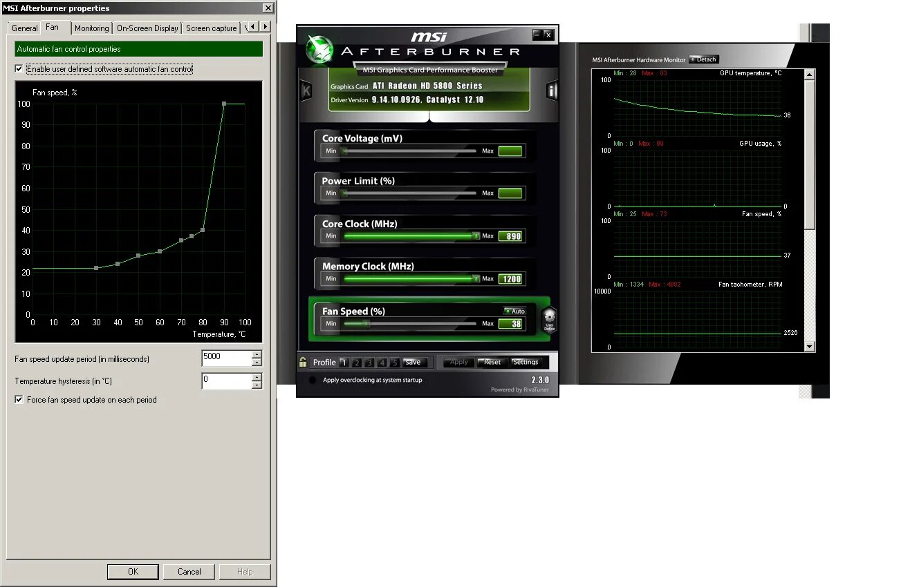Select the fan curve node at 30°C
Screen dimensions: 910x587
[x=96, y=268]
